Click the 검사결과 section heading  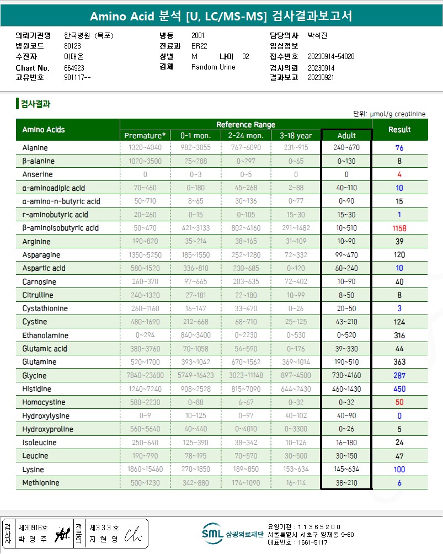coord(35,104)
